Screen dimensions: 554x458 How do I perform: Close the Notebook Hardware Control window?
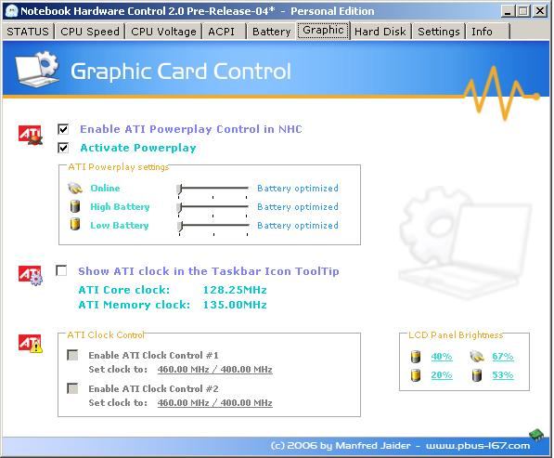click(x=540, y=11)
